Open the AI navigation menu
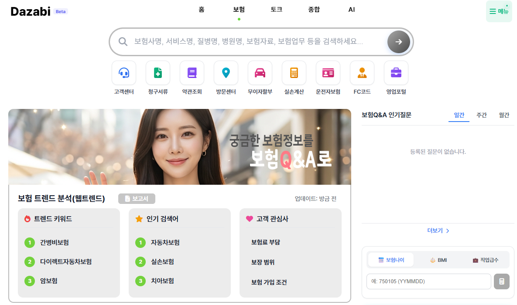The image size is (517, 305). [x=352, y=10]
